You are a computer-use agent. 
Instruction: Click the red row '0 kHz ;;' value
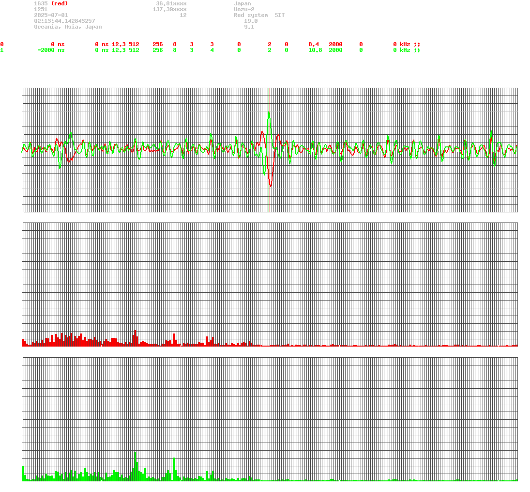pyautogui.click(x=407, y=44)
